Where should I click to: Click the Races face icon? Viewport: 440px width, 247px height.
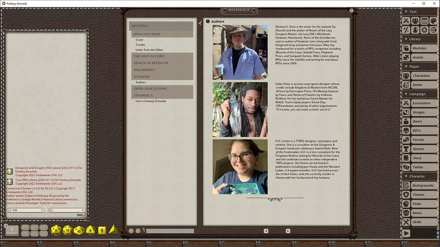click(x=406, y=213)
